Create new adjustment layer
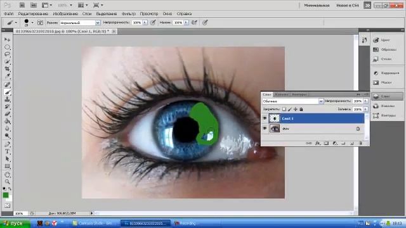The width and height of the screenshot is (406, 228). [335, 143]
